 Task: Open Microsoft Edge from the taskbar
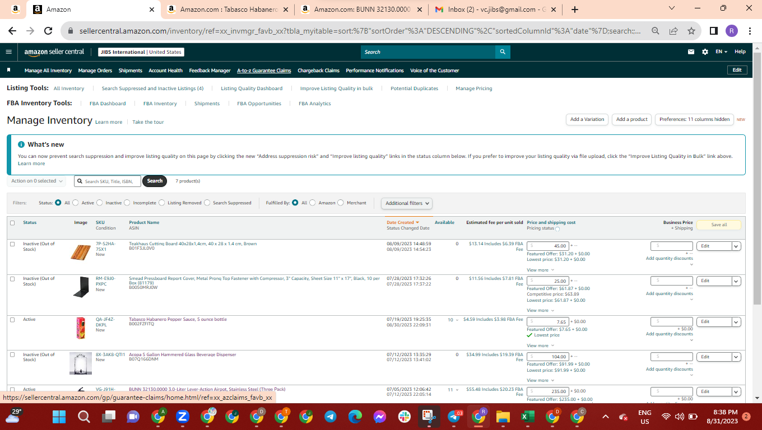click(x=355, y=417)
